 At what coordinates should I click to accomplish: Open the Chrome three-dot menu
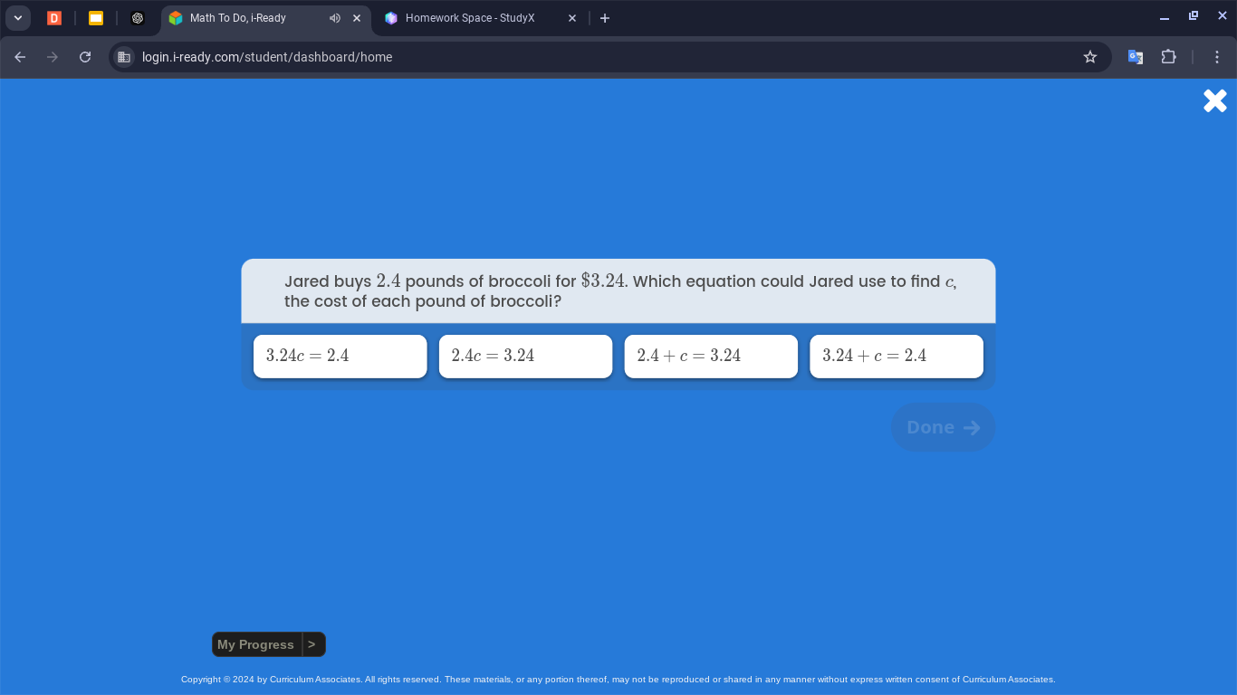(x=1217, y=57)
